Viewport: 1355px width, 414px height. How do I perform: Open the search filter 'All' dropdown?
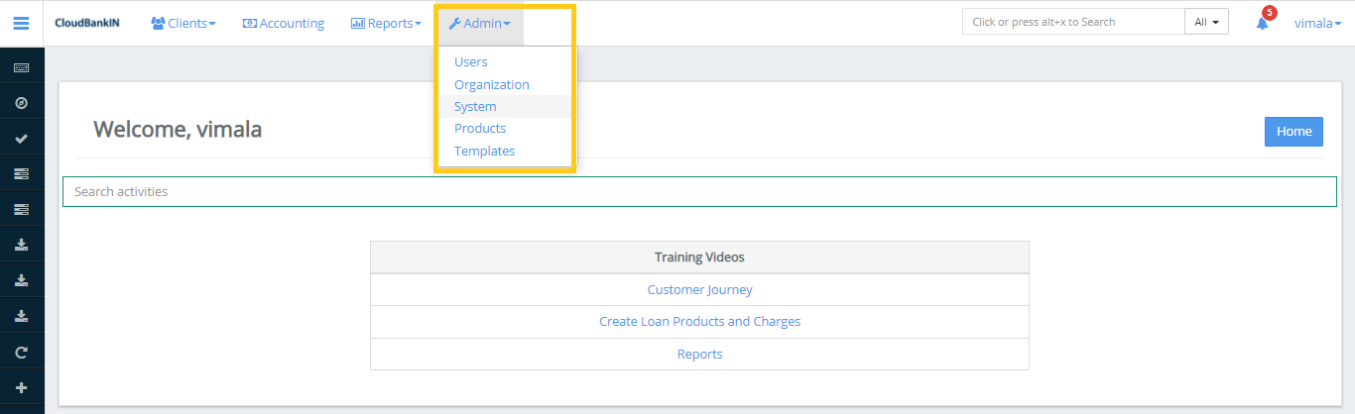coord(1206,22)
